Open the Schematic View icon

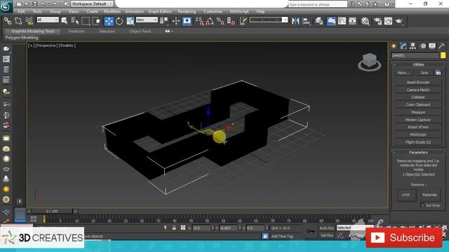pyautogui.click(x=352, y=21)
